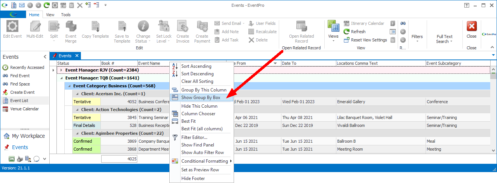Click envelope icon in quick access toolbar

tap(22, 5)
